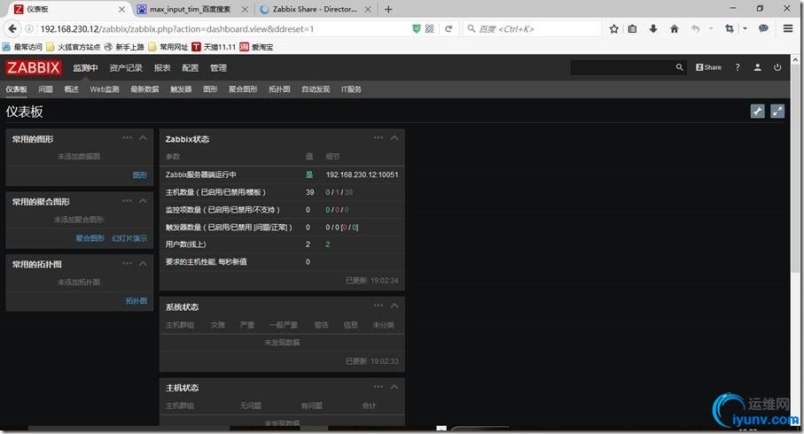This screenshot has width=804, height=434.
Task: Open menu dots of 主机状态 widget
Action: tap(379, 386)
